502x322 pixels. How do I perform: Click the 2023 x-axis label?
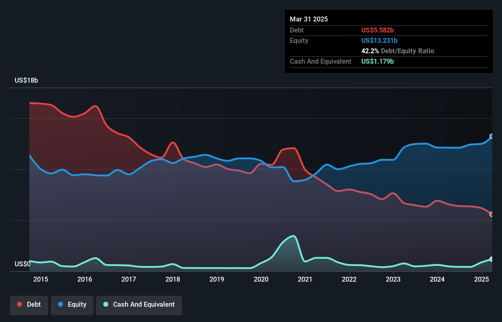(x=393, y=279)
